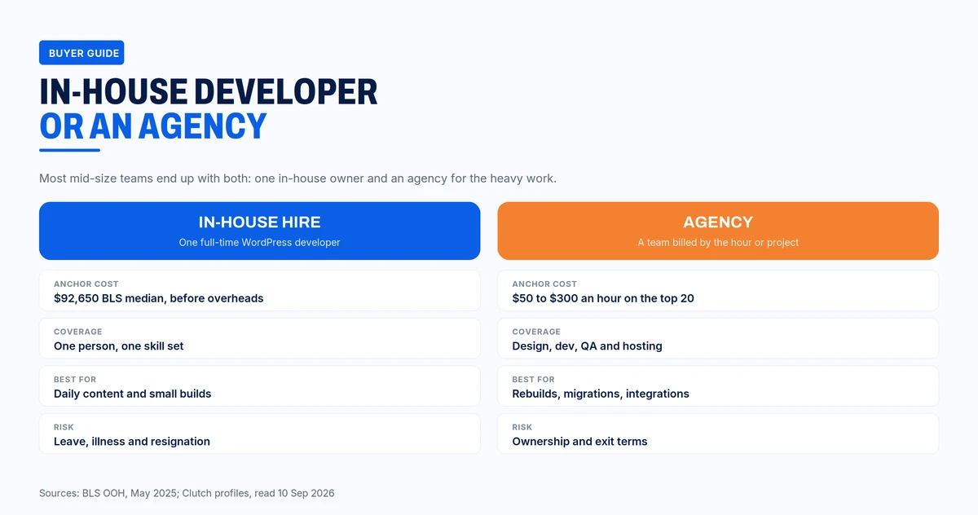Click 'A team billed by the hour or project'
The width and height of the screenshot is (978, 515).
(718, 242)
